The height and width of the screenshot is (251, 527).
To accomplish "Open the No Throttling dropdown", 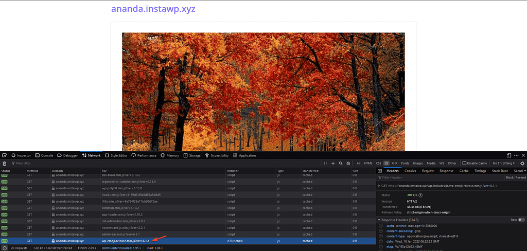I will pyautogui.click(x=504, y=163).
